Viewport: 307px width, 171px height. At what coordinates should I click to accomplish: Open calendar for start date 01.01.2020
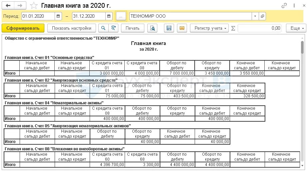coord(58,16)
